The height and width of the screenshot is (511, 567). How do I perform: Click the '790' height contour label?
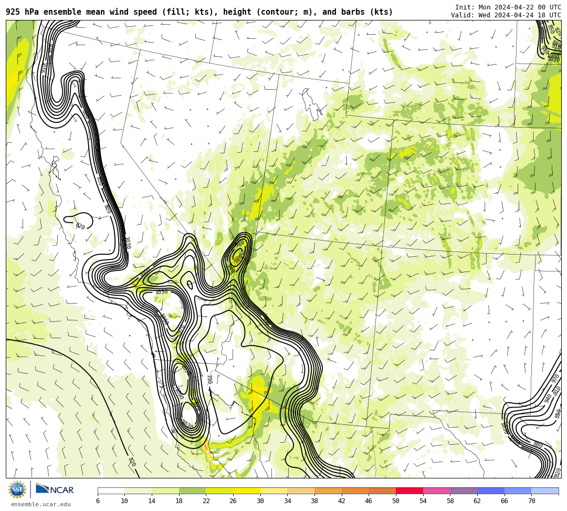click(209, 379)
